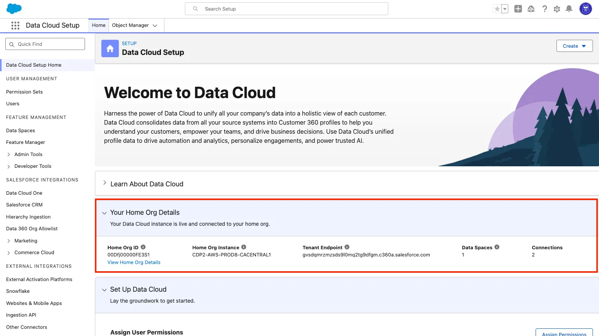This screenshot has height=336, width=599.
Task: Expand Admin Tools in the sidebar
Action: tap(9, 155)
